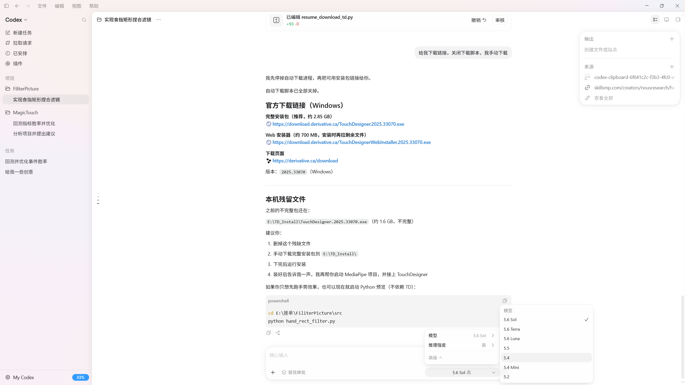
Task: Add a new source with plus icon
Action: (672, 67)
